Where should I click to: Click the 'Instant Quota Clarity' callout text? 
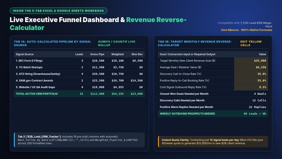point(212,142)
